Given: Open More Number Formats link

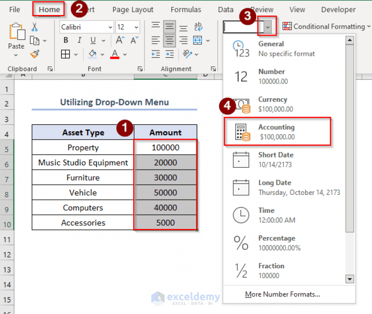Looking at the screenshot, I should coord(283,294).
